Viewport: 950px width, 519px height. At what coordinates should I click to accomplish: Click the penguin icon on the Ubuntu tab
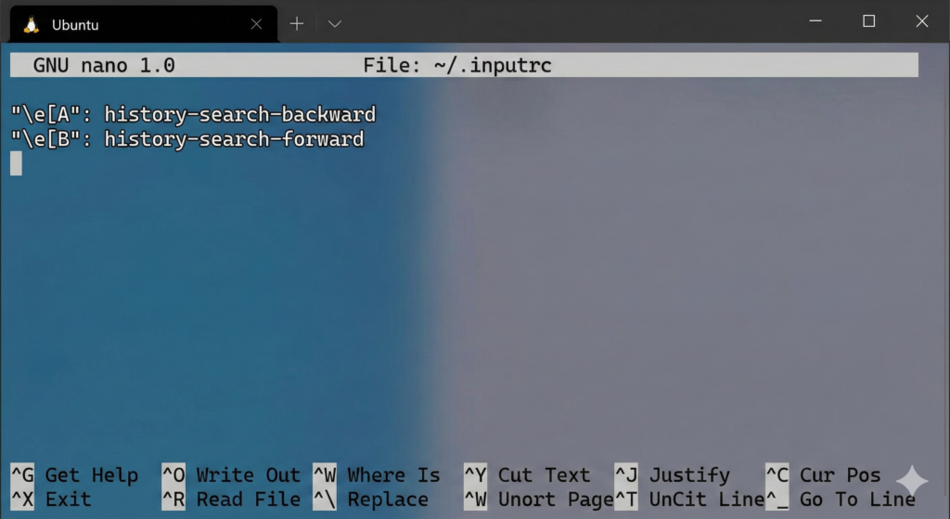click(31, 24)
